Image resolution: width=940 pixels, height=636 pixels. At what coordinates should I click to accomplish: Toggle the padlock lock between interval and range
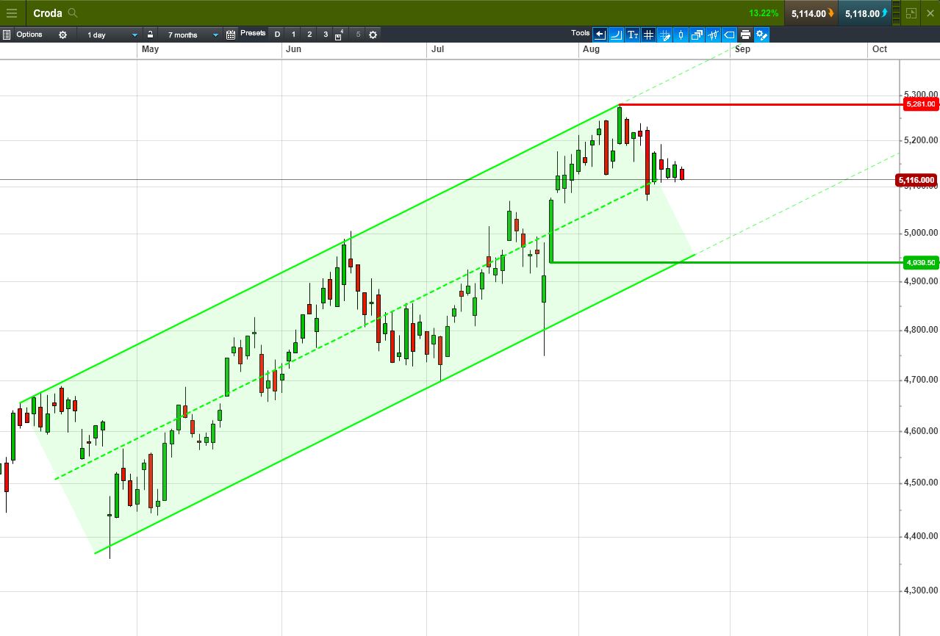[150, 35]
